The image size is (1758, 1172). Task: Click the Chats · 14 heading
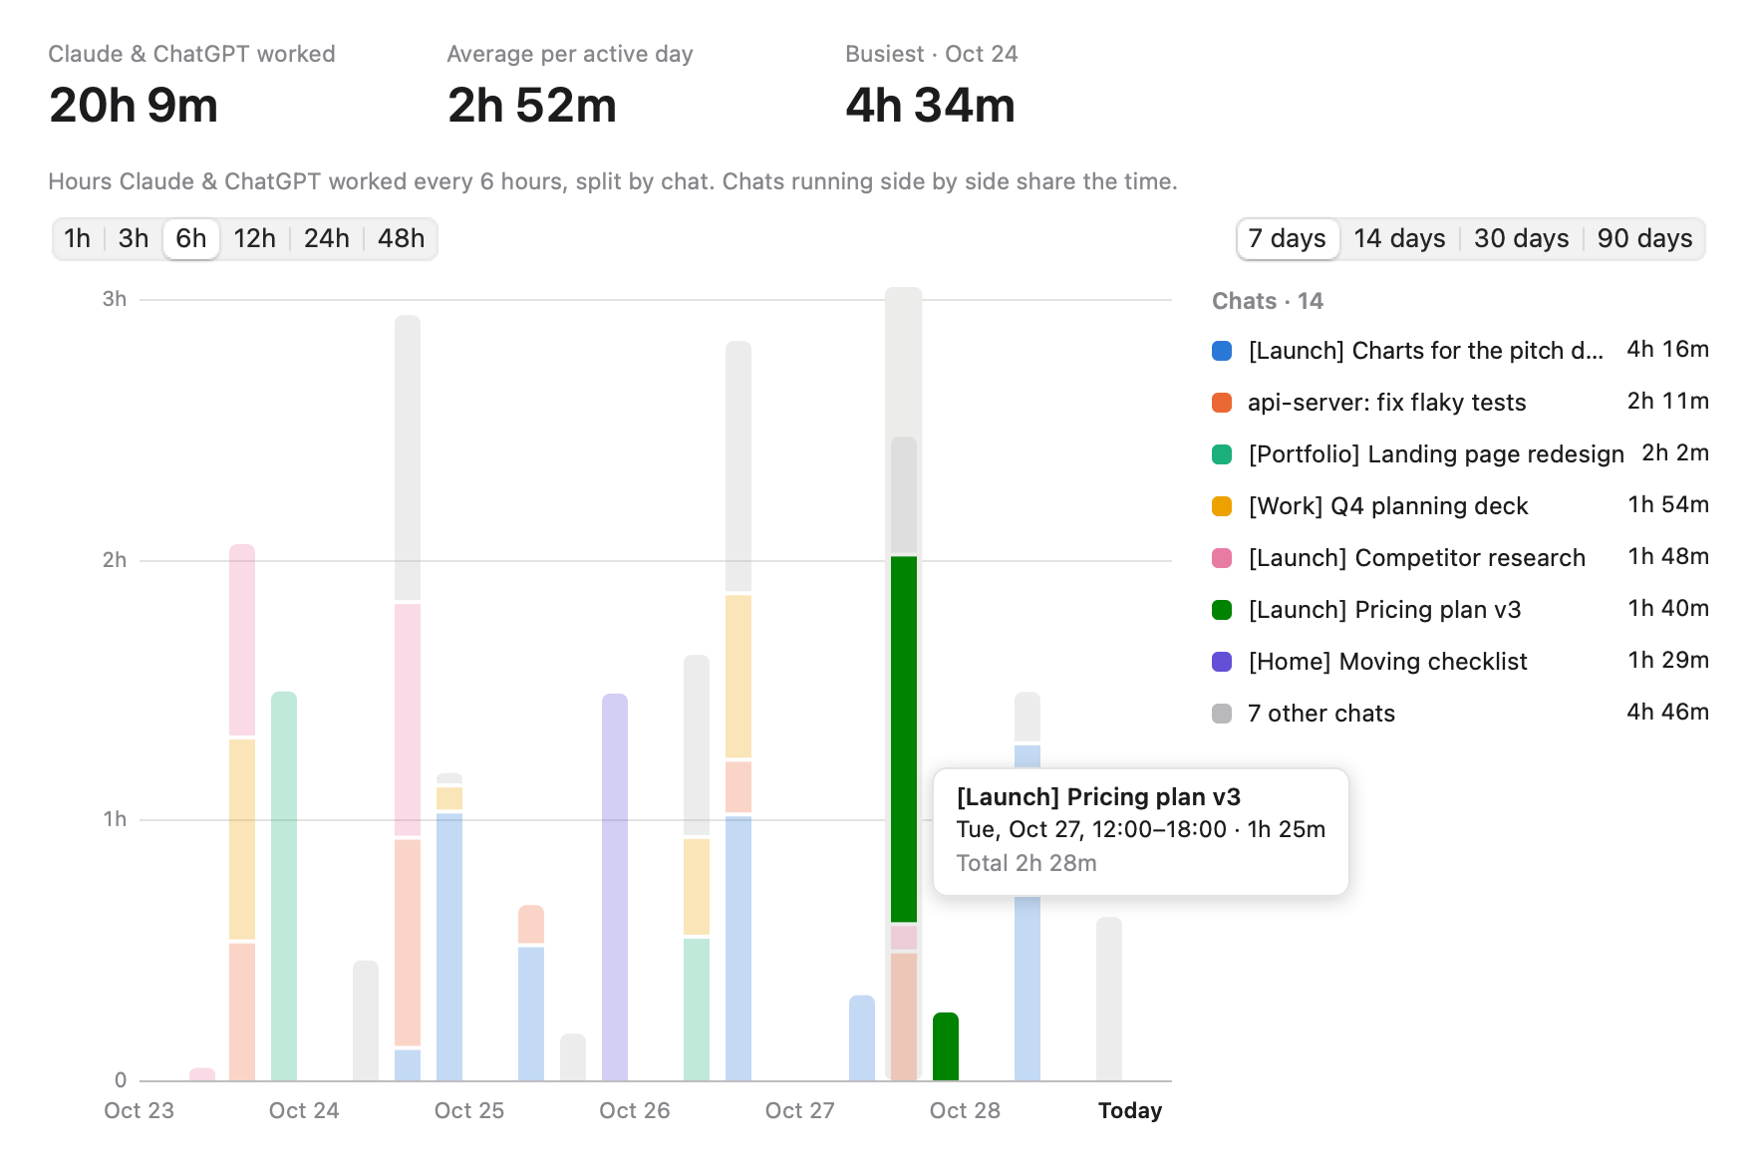tap(1268, 301)
